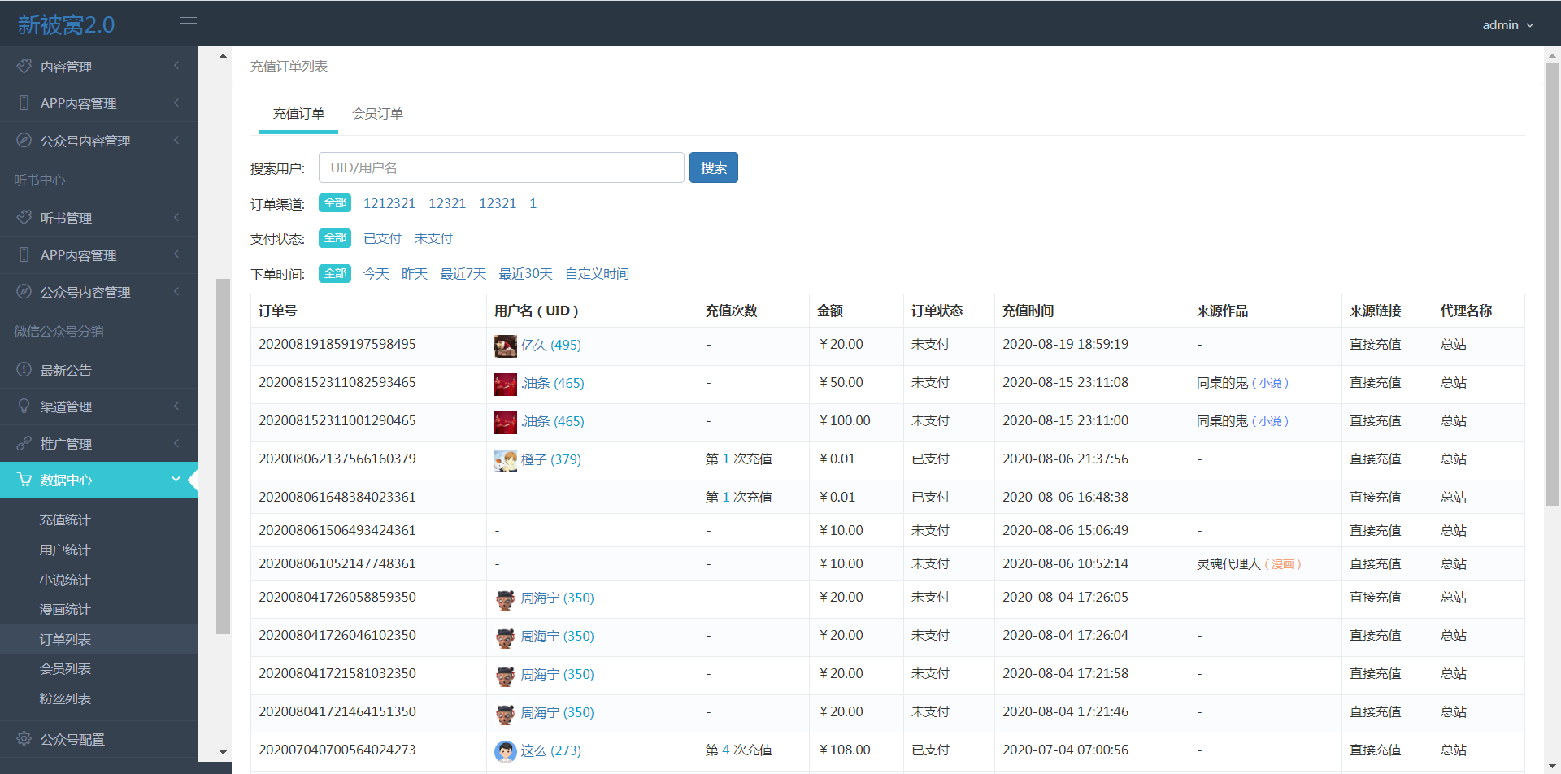Focus the UID/用户名 search input
The height and width of the screenshot is (774, 1561).
tap(501, 167)
